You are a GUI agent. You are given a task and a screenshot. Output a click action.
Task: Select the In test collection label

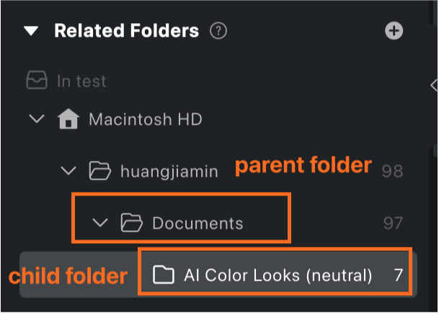pyautogui.click(x=81, y=82)
